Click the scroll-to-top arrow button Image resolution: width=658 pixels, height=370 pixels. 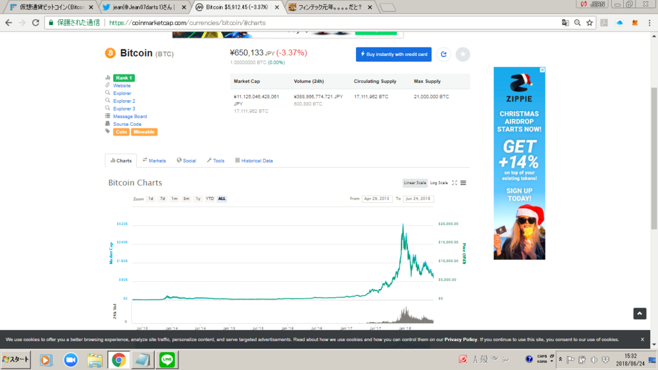click(x=639, y=313)
